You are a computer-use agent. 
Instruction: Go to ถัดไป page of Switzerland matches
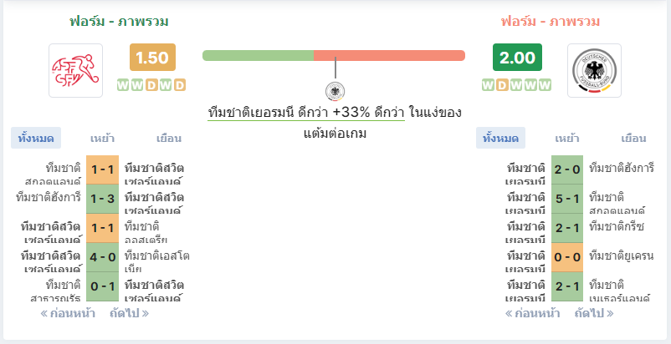coord(129,314)
